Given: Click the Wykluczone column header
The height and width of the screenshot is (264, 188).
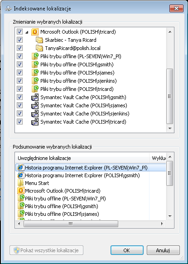Looking at the screenshot, I should (x=158, y=158).
